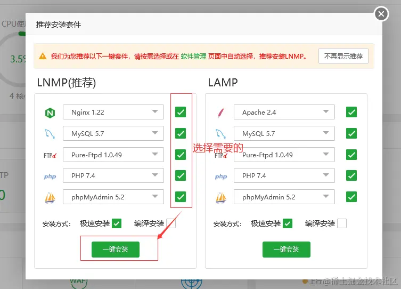Screen dimensions: 401x289
Task: Uncheck phpMyAdmin 5.2 in LAMP
Action: pyautogui.click(x=351, y=197)
